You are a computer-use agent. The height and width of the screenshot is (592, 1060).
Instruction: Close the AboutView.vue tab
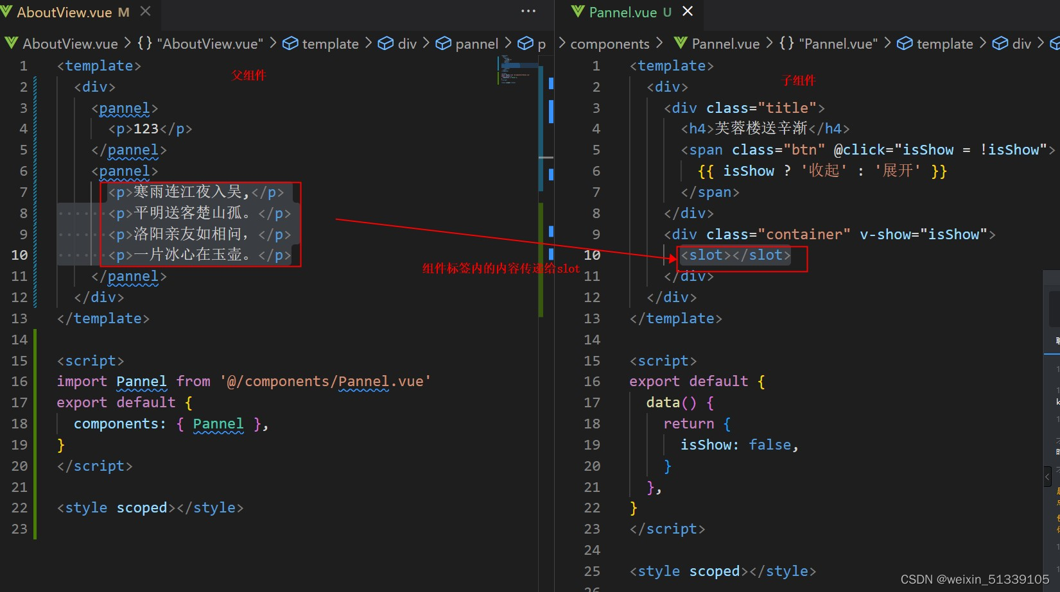146,12
